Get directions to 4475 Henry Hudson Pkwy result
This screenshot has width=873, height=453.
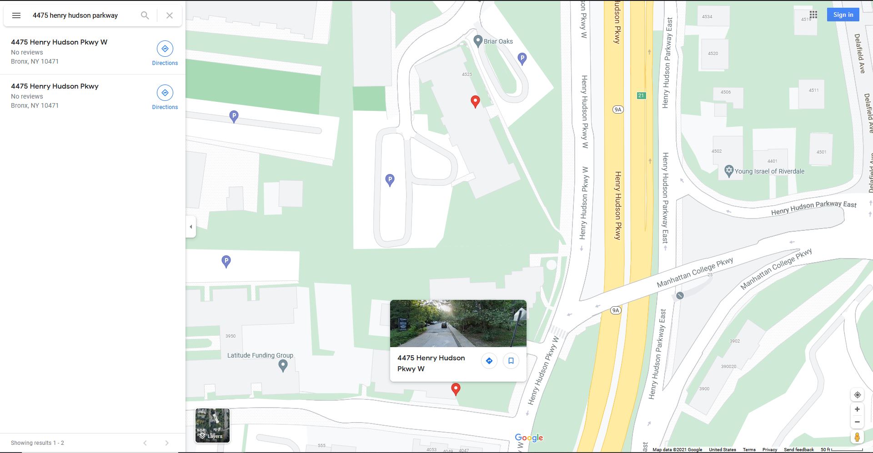[165, 97]
